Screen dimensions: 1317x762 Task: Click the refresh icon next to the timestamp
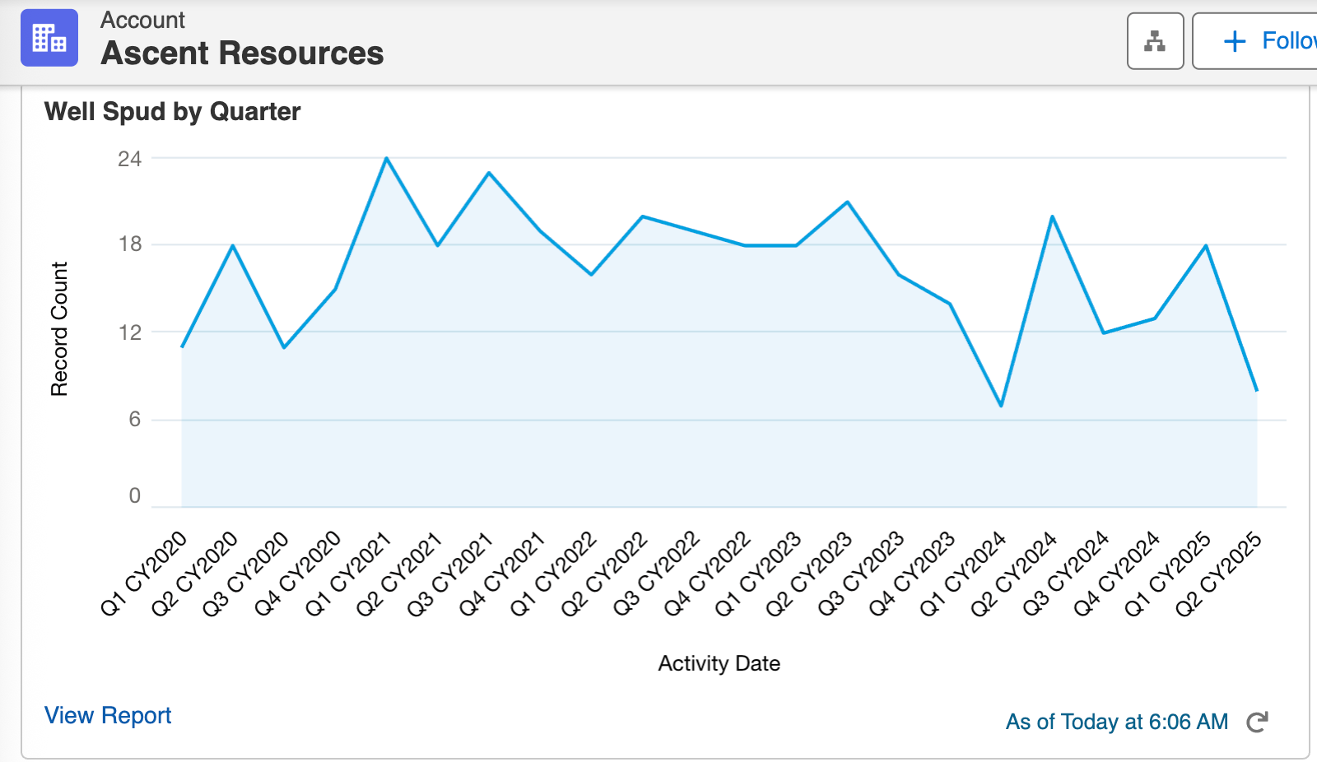pos(1258,723)
